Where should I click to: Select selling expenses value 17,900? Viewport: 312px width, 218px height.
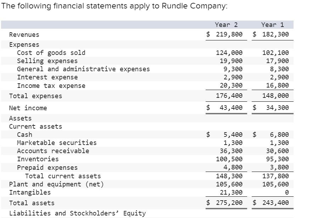click(278, 61)
